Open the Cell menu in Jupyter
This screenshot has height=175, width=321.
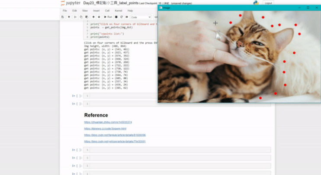[x=107, y=11]
